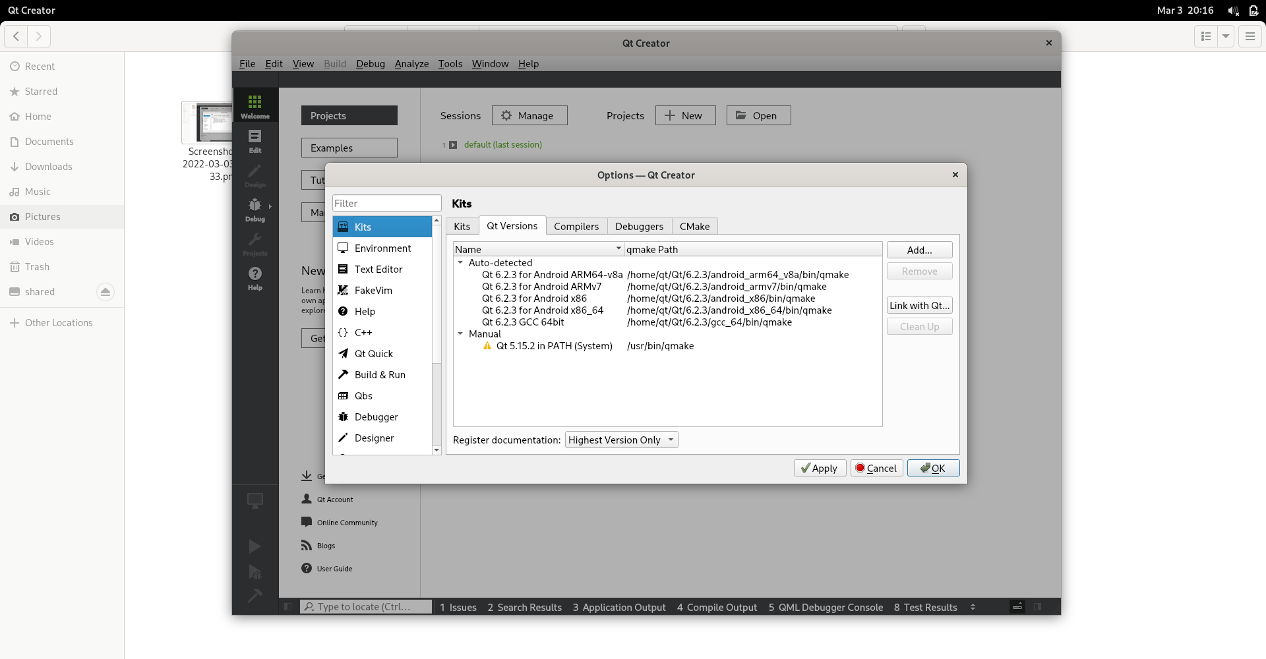
Task: Open default (last session) link
Action: point(502,144)
